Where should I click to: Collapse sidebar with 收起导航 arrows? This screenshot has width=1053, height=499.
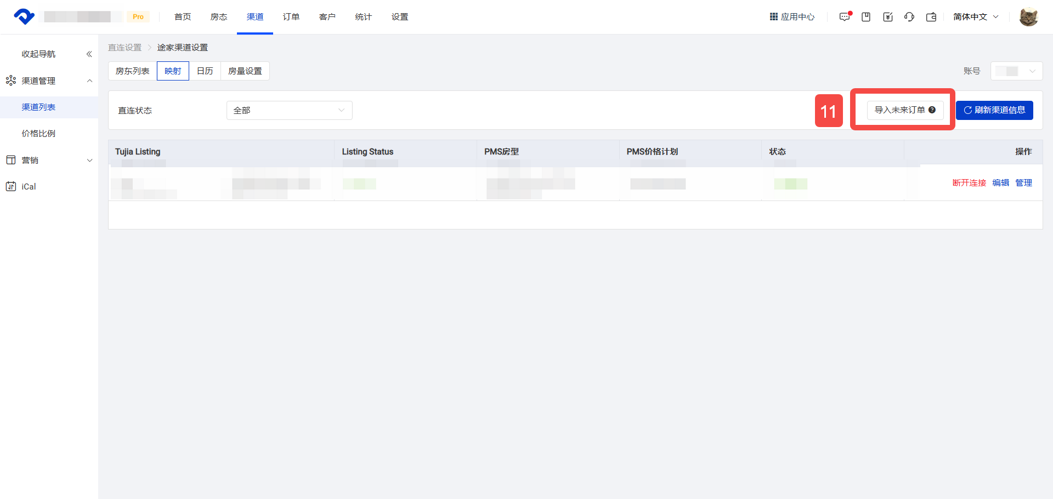(89, 54)
